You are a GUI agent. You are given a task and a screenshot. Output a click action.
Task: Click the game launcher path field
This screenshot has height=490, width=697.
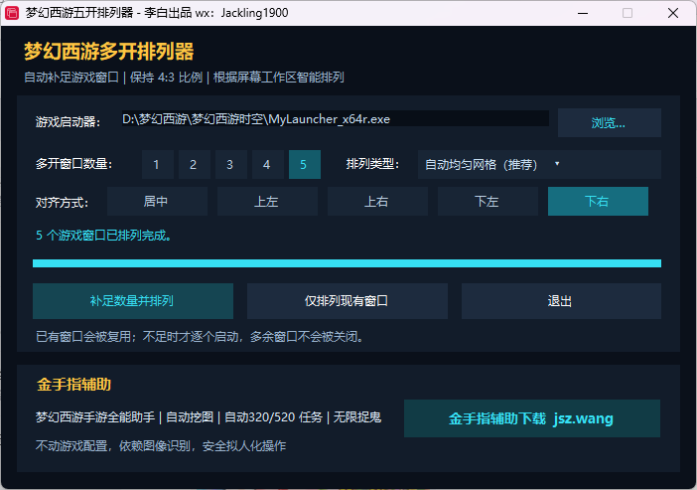pos(336,119)
